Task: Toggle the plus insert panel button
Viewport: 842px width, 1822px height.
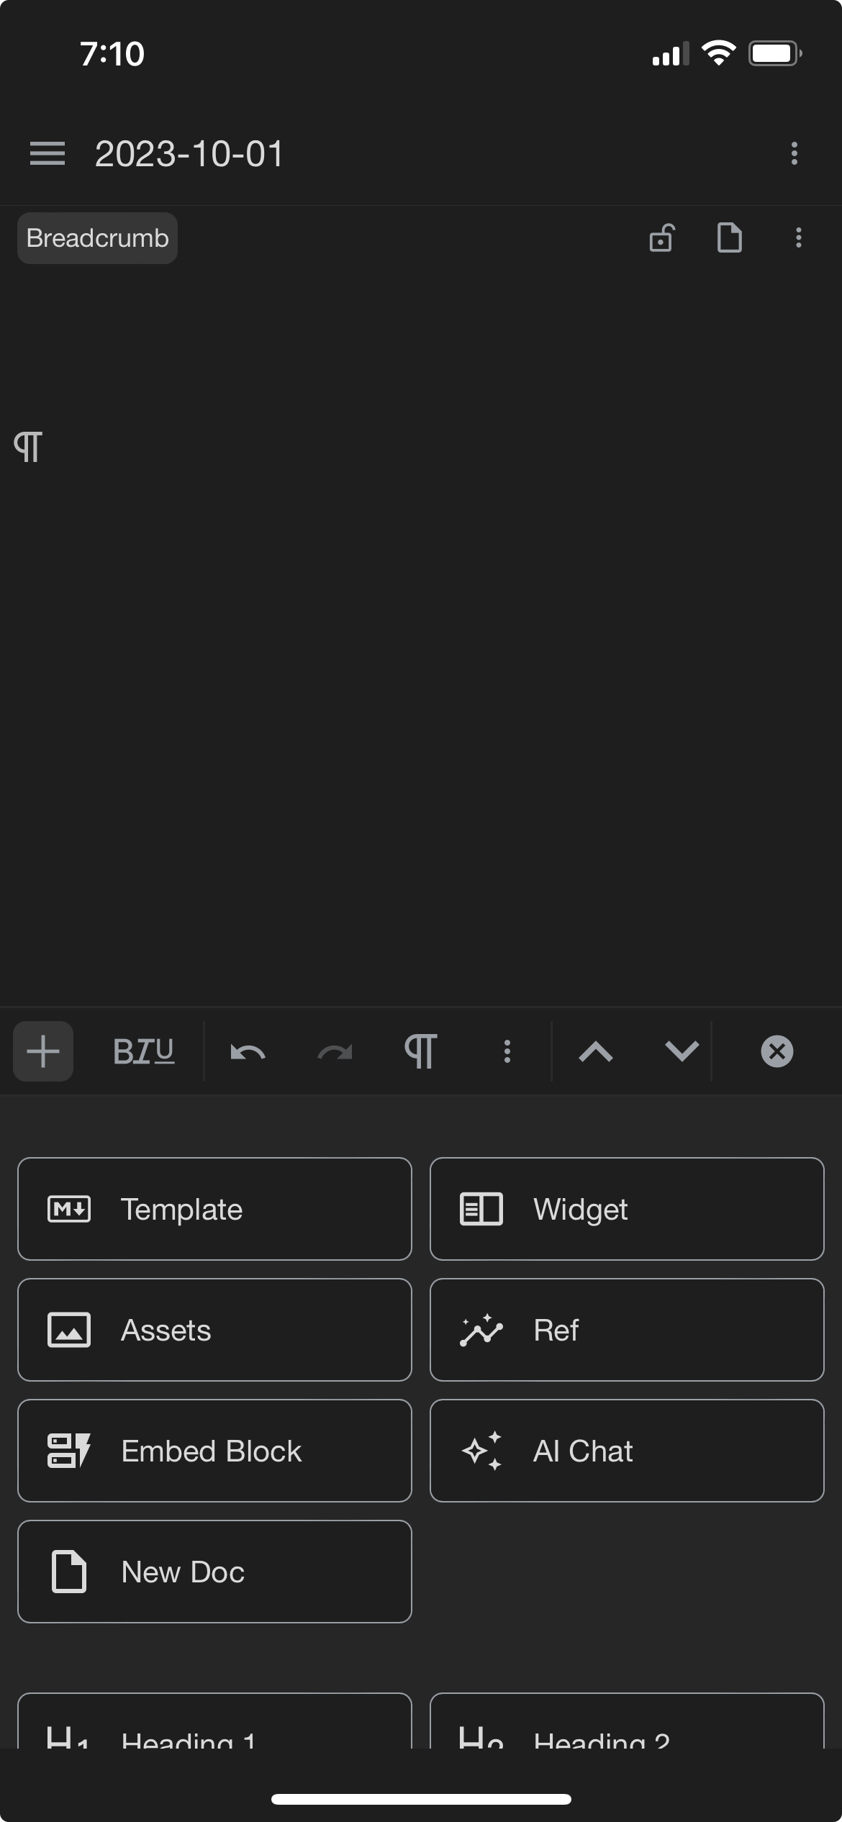Action: tap(43, 1051)
